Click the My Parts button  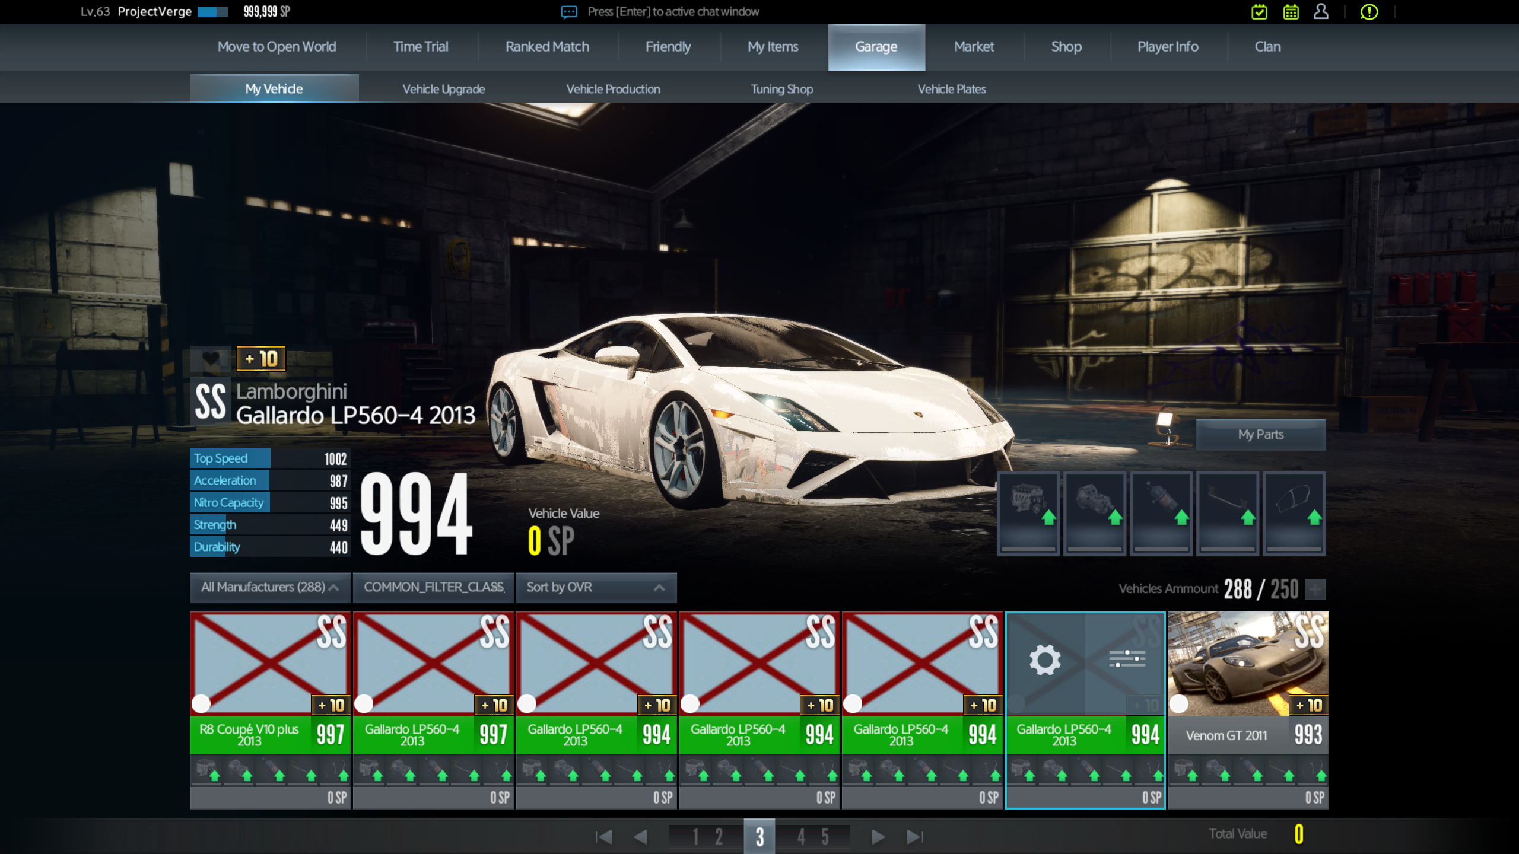1261,435
